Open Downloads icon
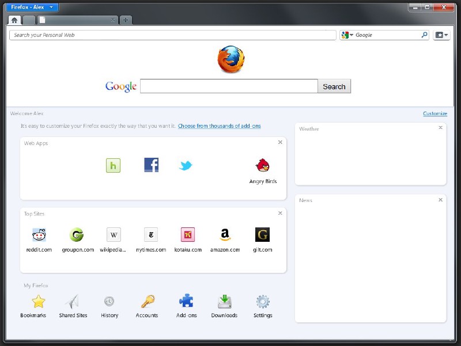This screenshot has width=461, height=346. pyautogui.click(x=225, y=302)
